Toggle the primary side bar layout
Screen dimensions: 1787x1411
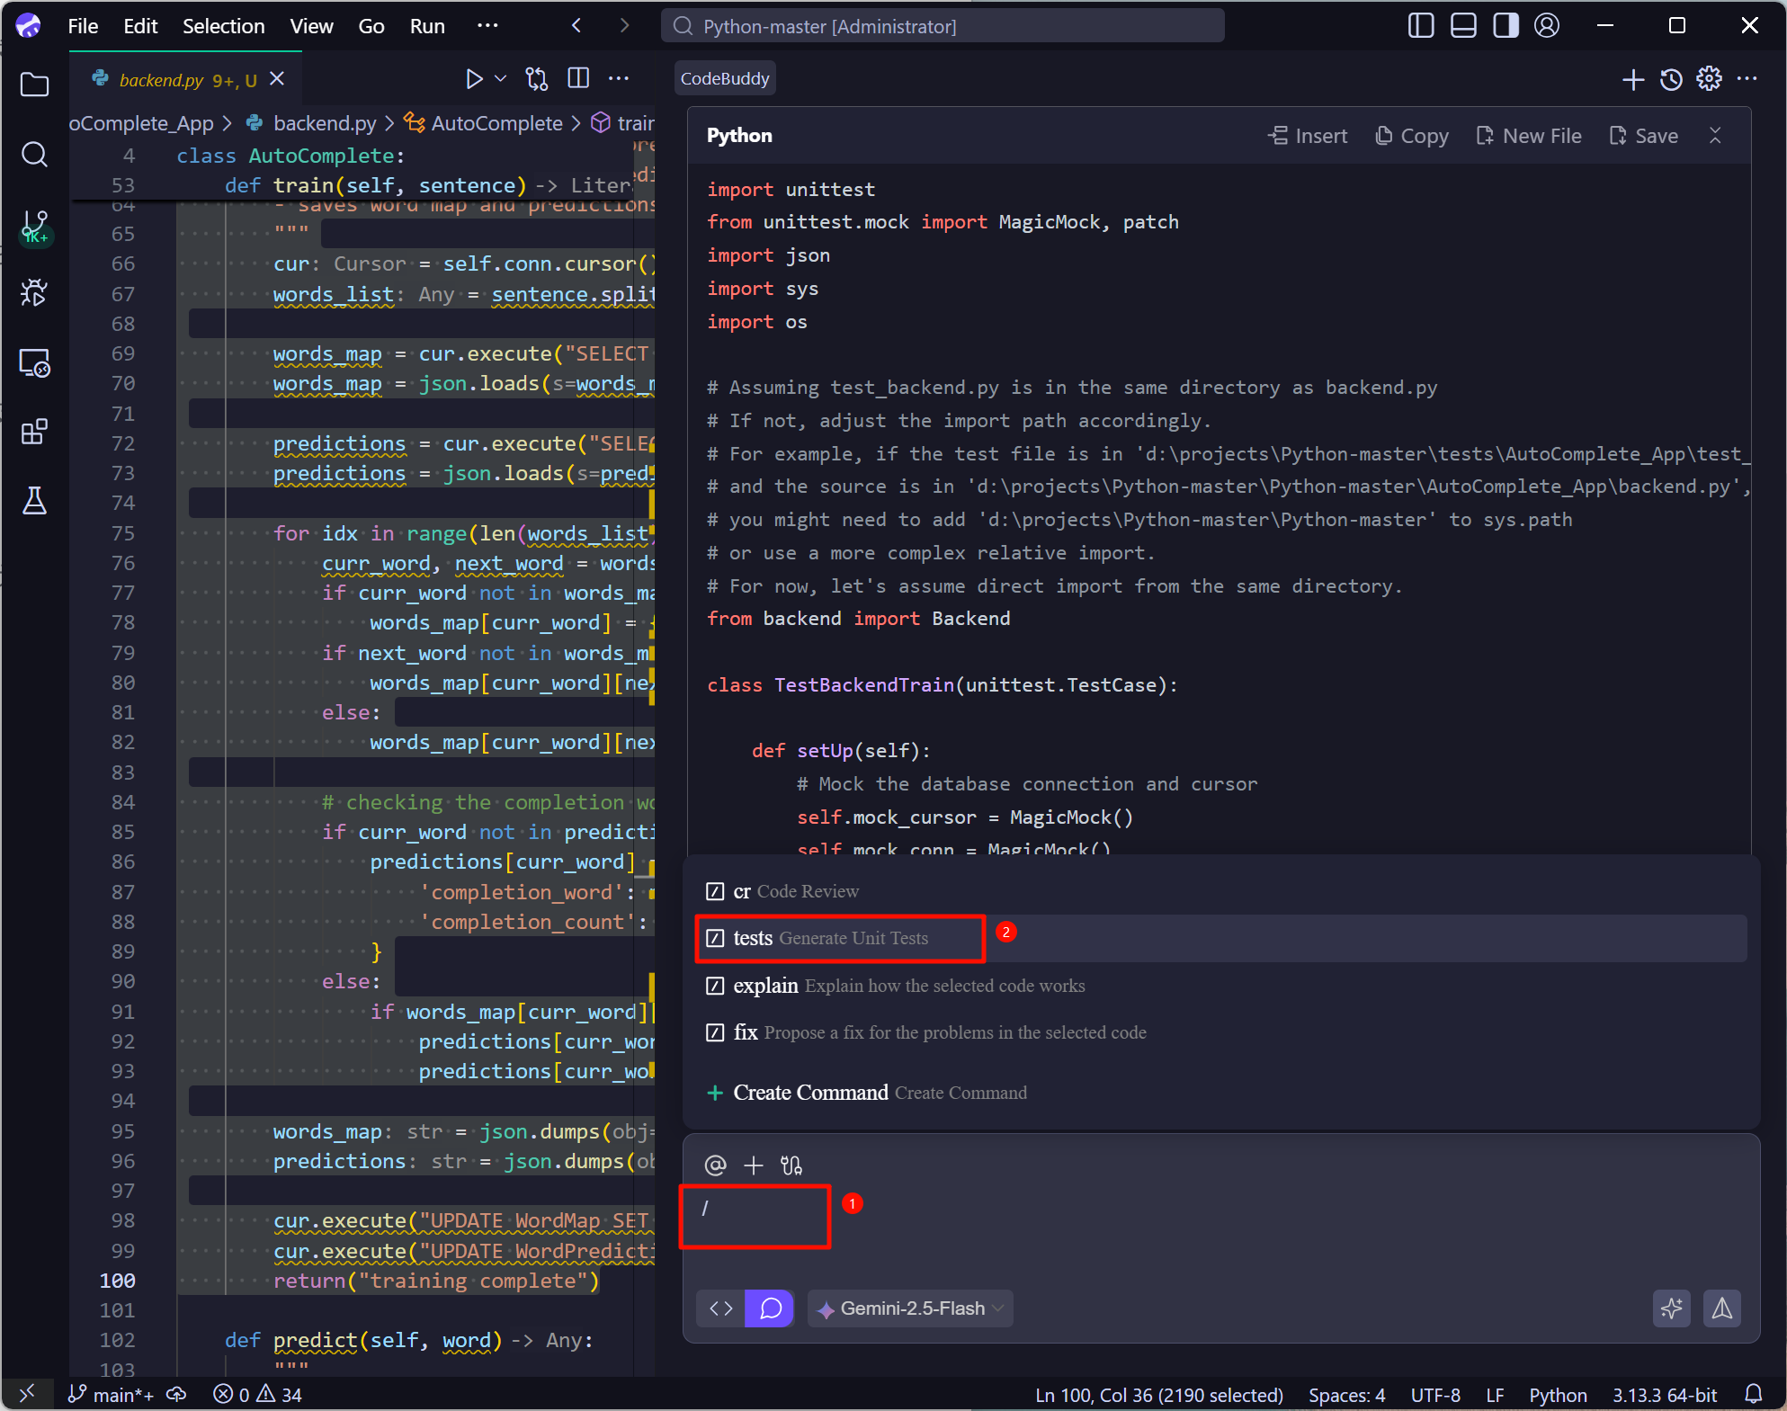[x=1420, y=25]
